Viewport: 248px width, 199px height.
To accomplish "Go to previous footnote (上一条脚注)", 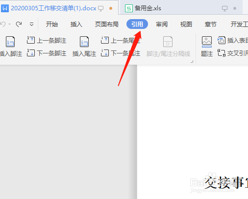I will tap(47, 40).
